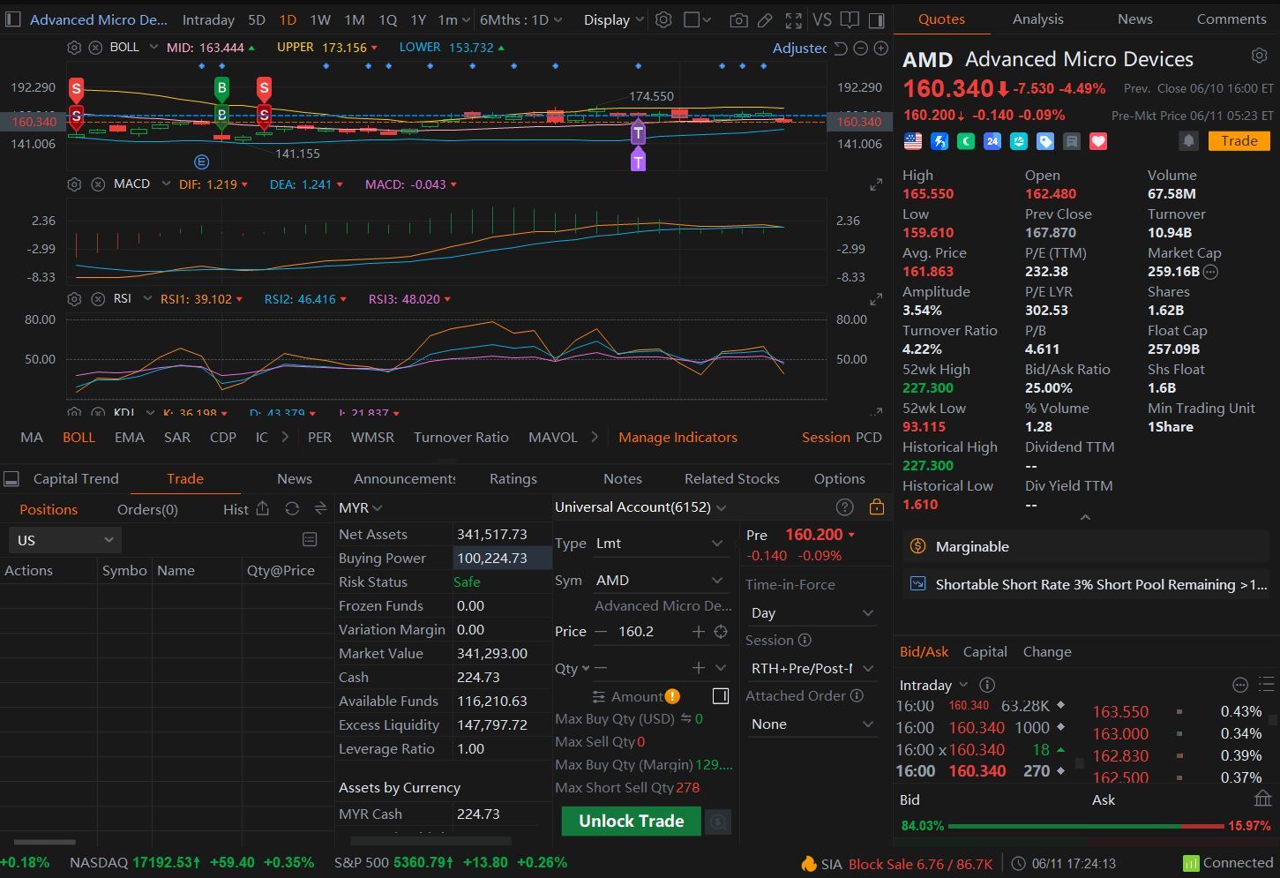Open the Capital Trend tab
1280x878 pixels.
[x=76, y=478]
